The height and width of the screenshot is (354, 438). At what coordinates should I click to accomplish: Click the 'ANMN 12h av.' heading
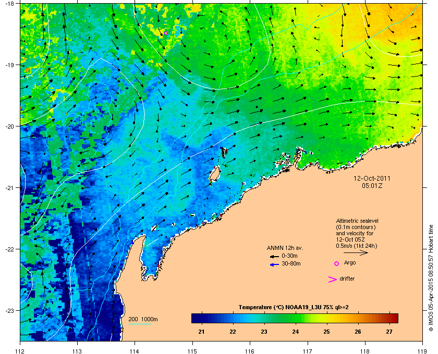tap(285, 248)
